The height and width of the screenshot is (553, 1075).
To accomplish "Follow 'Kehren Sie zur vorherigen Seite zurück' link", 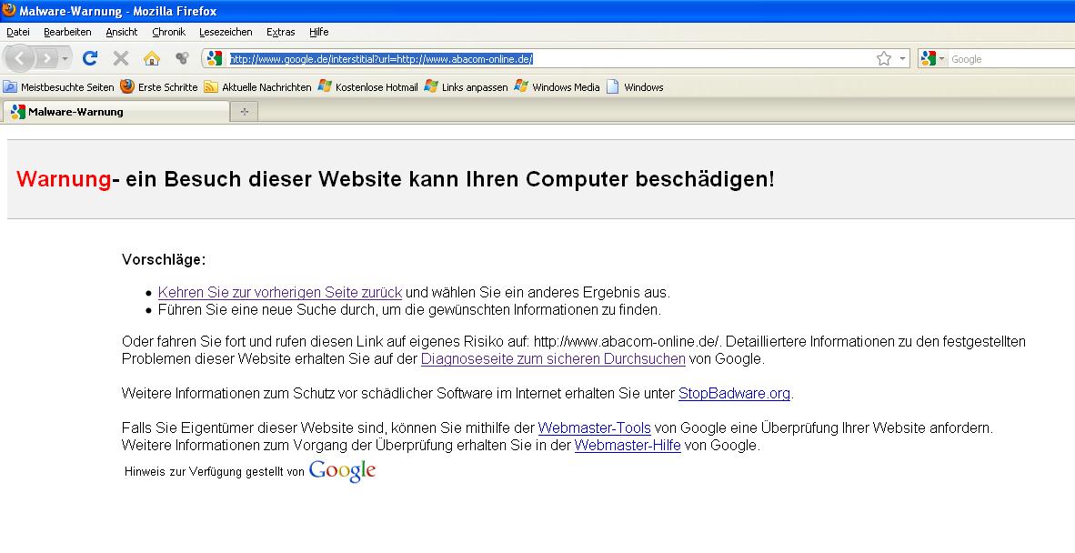I will click(x=280, y=293).
